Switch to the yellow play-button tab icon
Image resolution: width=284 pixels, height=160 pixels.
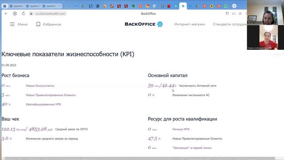(212, 6)
